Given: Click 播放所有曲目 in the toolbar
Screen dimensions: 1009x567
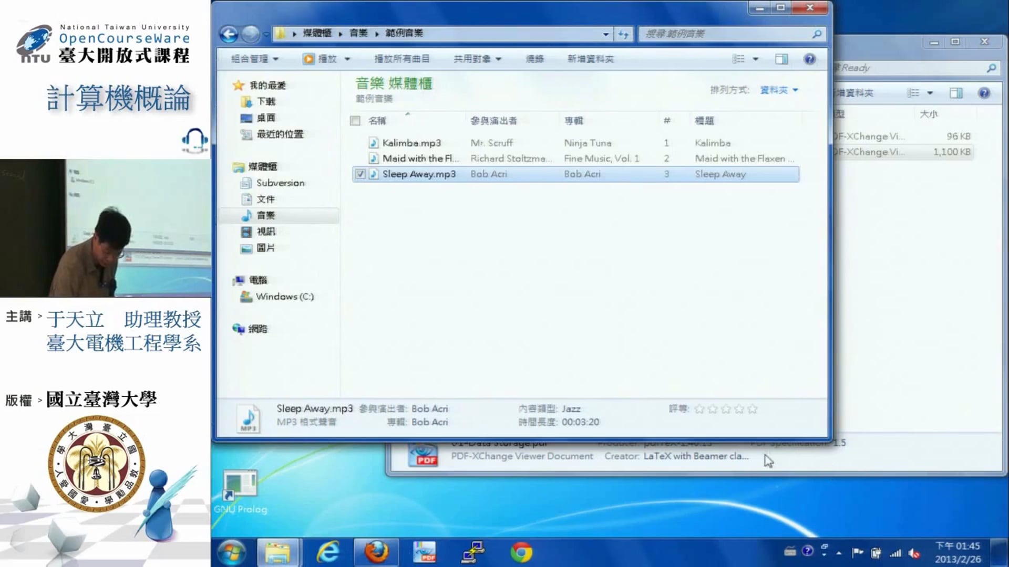Looking at the screenshot, I should 401,59.
